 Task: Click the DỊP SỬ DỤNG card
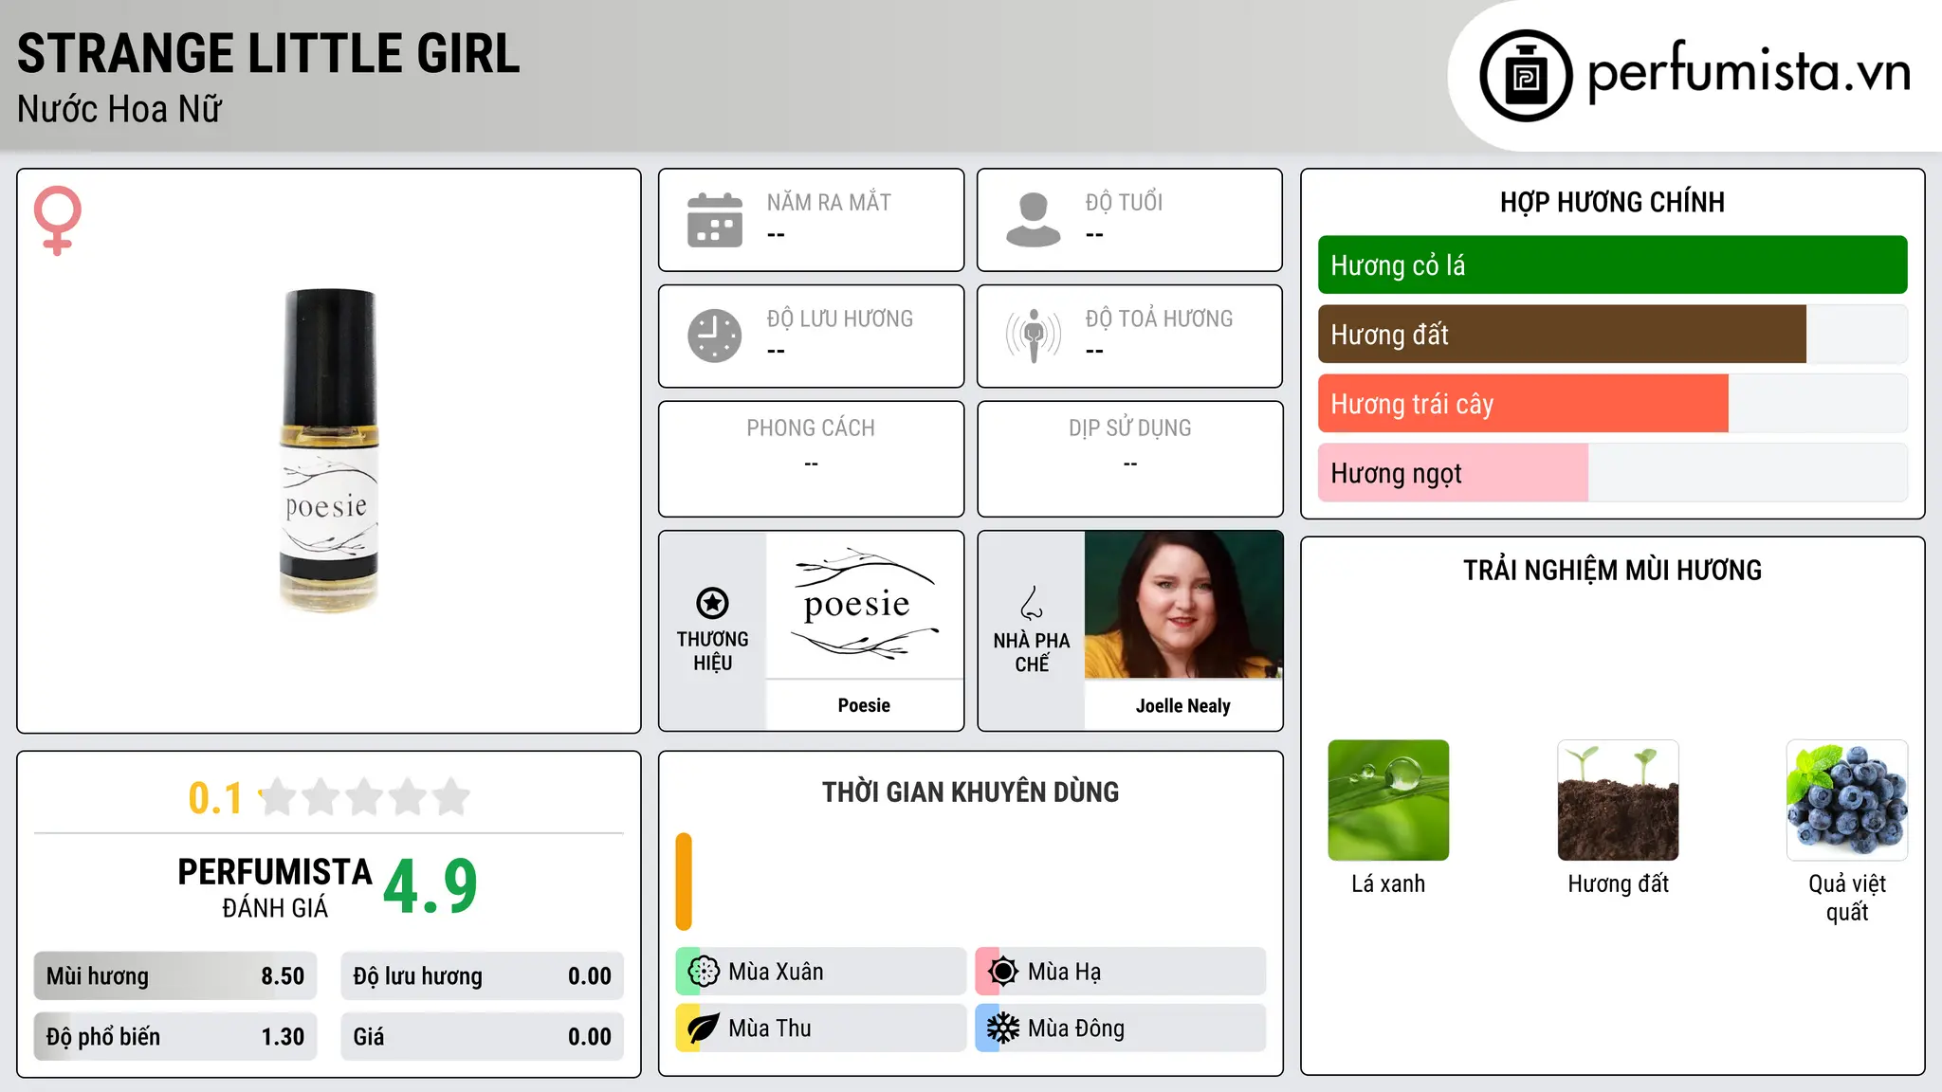[x=1129, y=459]
